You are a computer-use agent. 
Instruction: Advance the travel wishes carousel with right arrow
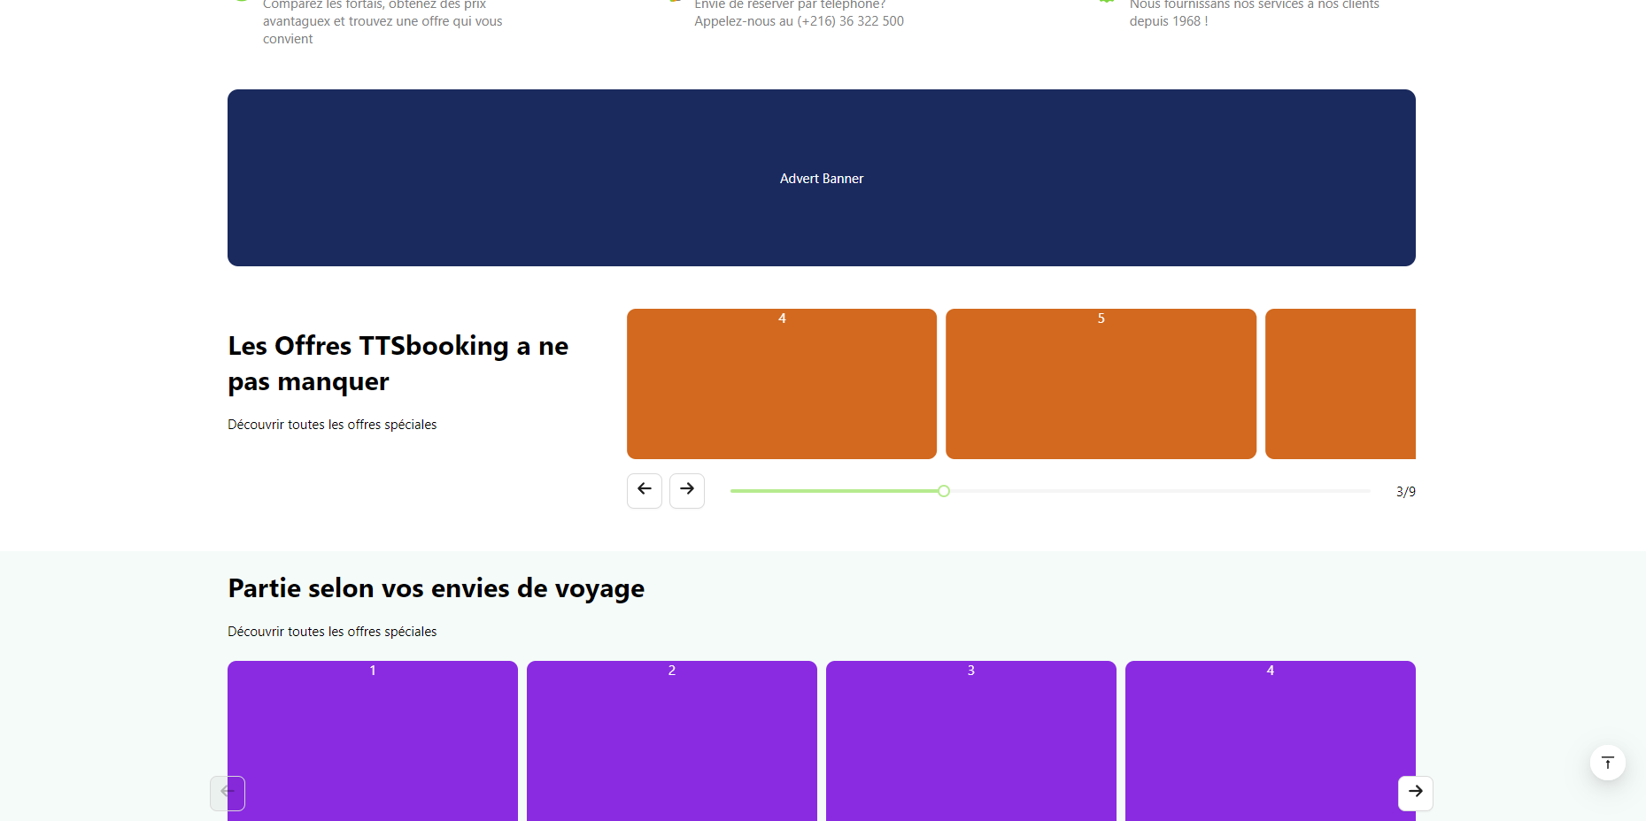tap(1415, 792)
